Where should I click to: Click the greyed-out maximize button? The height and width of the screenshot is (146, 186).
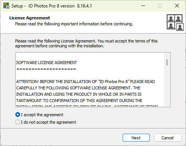[160, 6]
